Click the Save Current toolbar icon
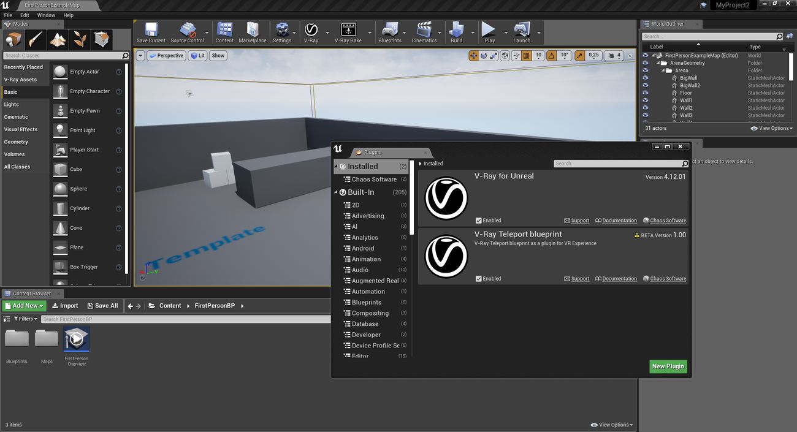 click(151, 31)
